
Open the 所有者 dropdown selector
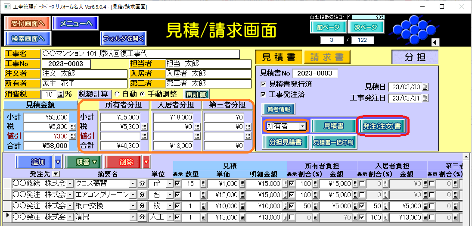pyautogui.click(x=303, y=126)
